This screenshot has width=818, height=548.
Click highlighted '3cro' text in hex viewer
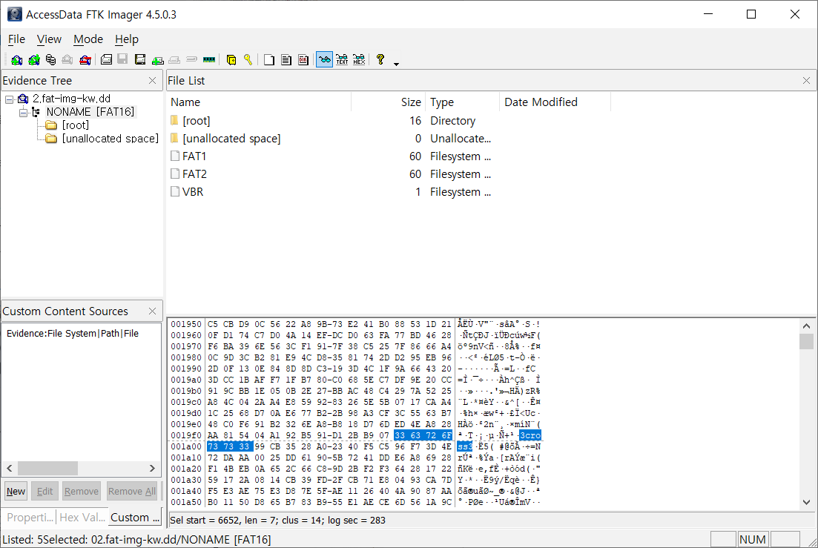coord(530,435)
